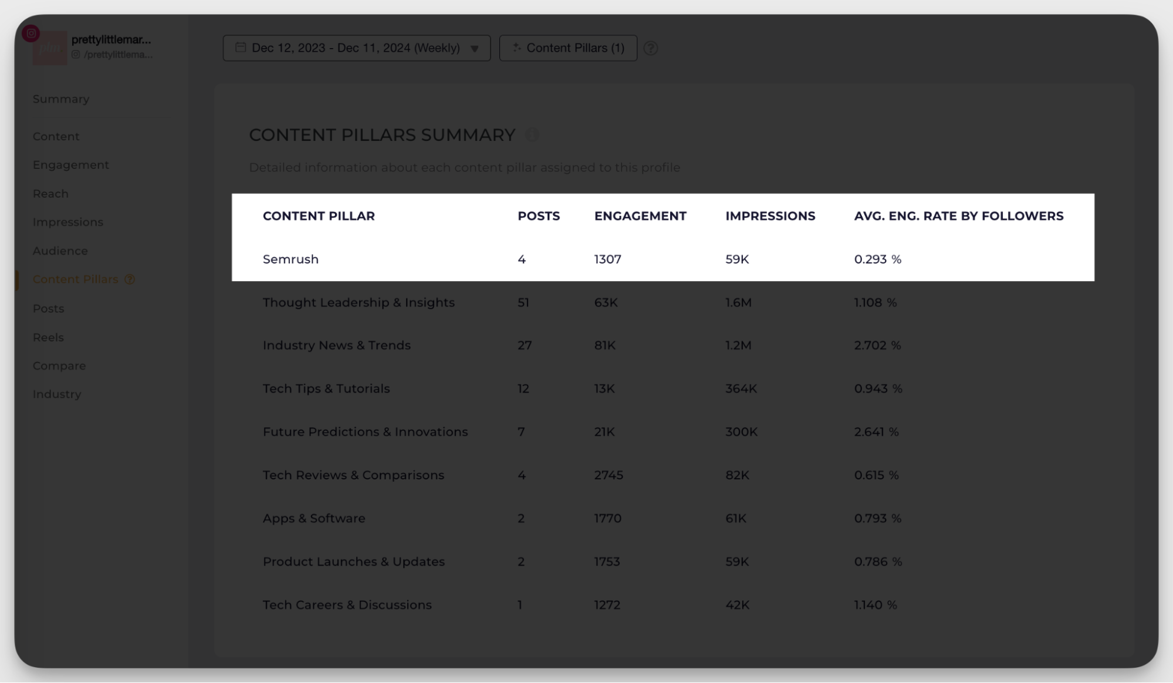Click the calendar icon in date range selector
Screen dimensions: 1173x683
pyautogui.click(x=240, y=48)
